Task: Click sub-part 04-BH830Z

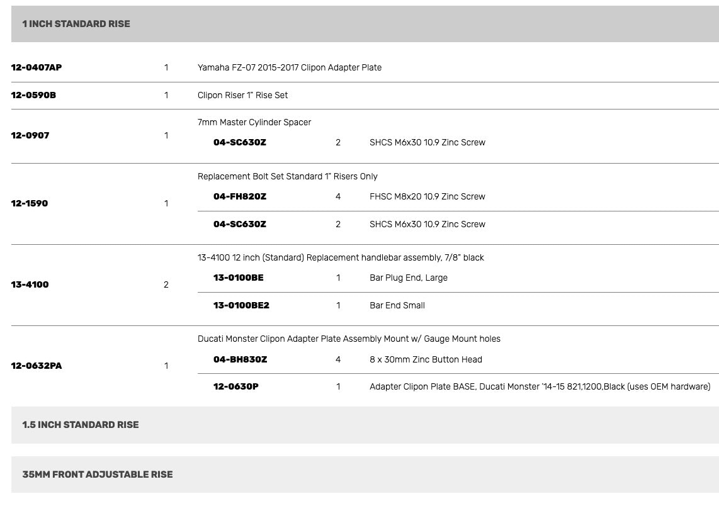Action: point(241,359)
